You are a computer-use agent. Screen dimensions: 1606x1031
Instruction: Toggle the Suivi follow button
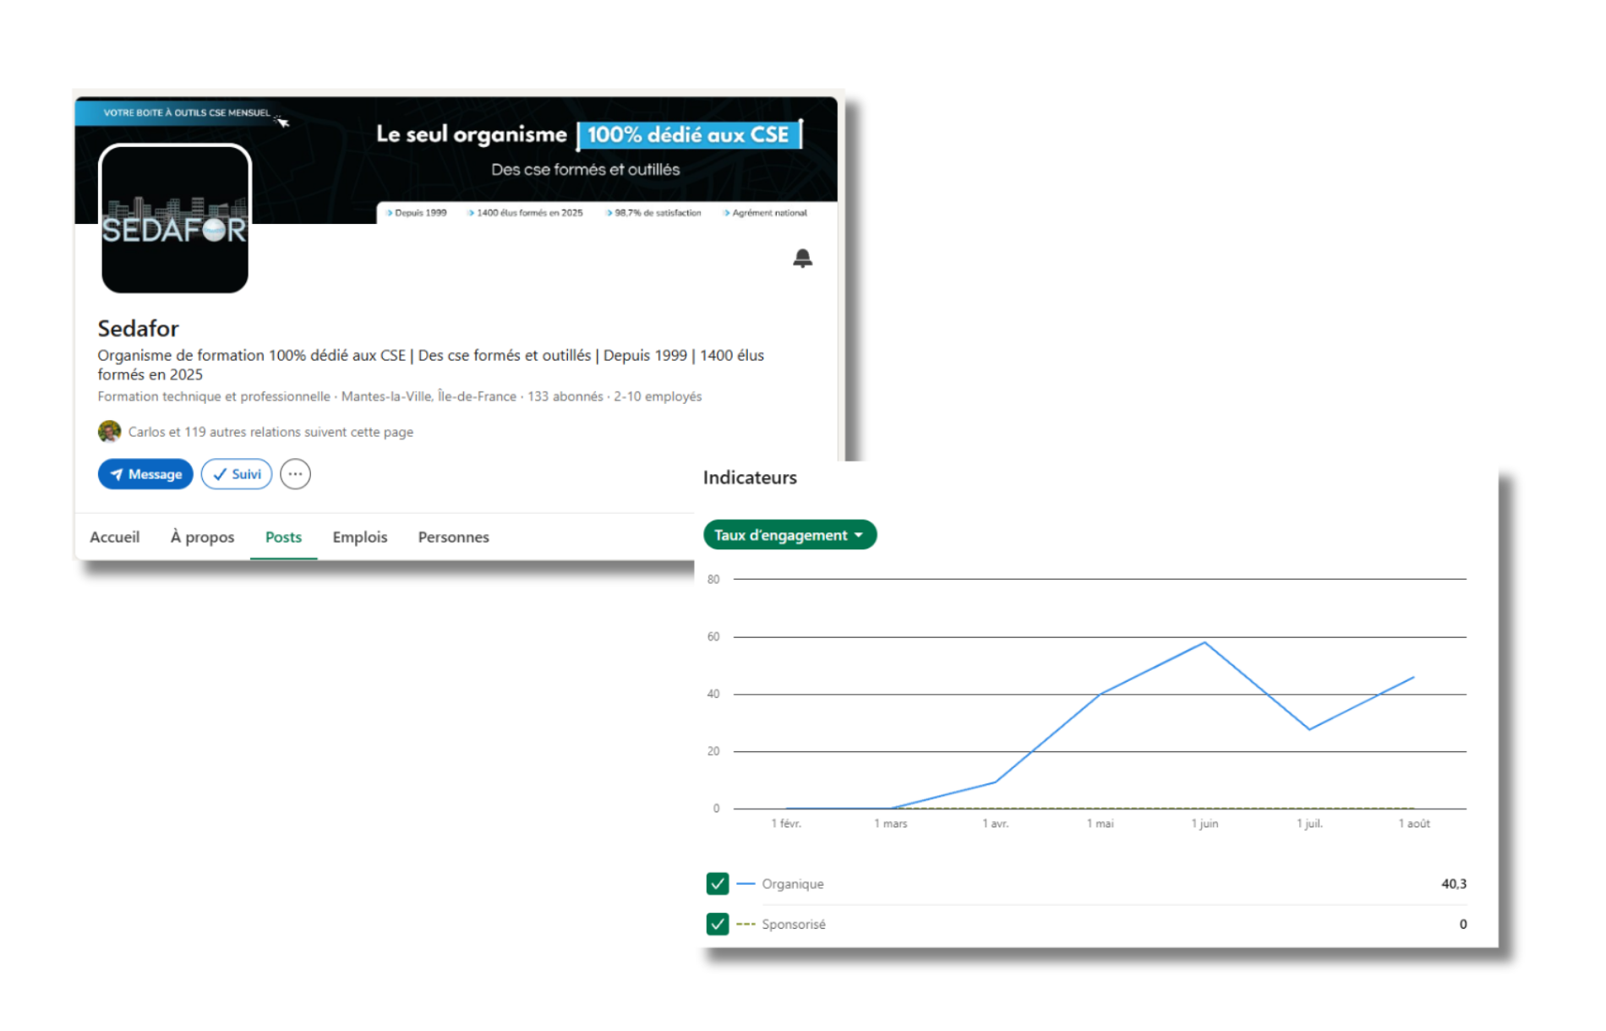tap(237, 474)
